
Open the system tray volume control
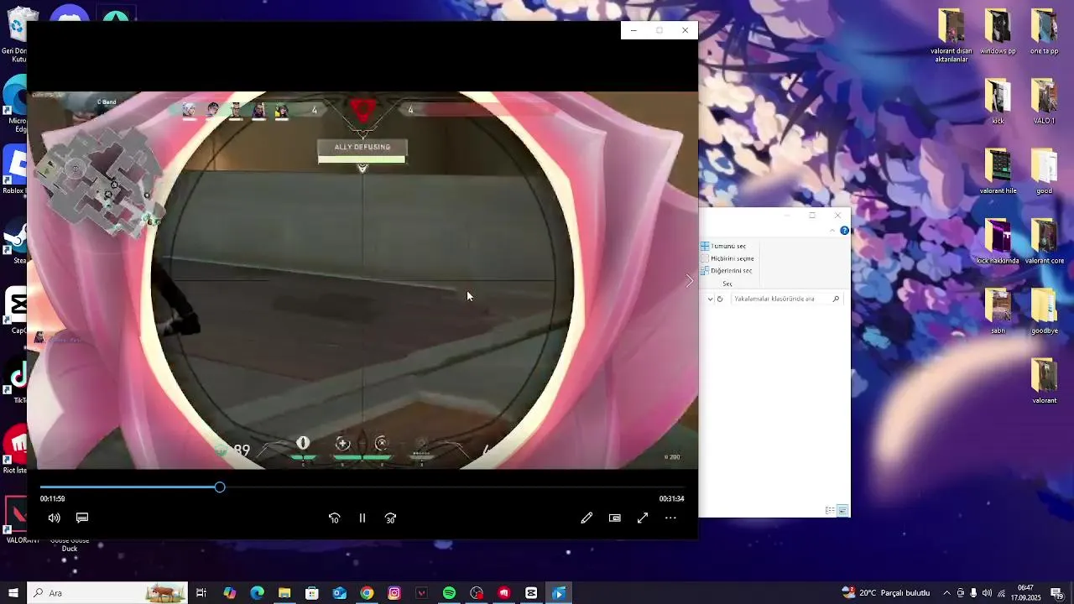click(x=987, y=593)
